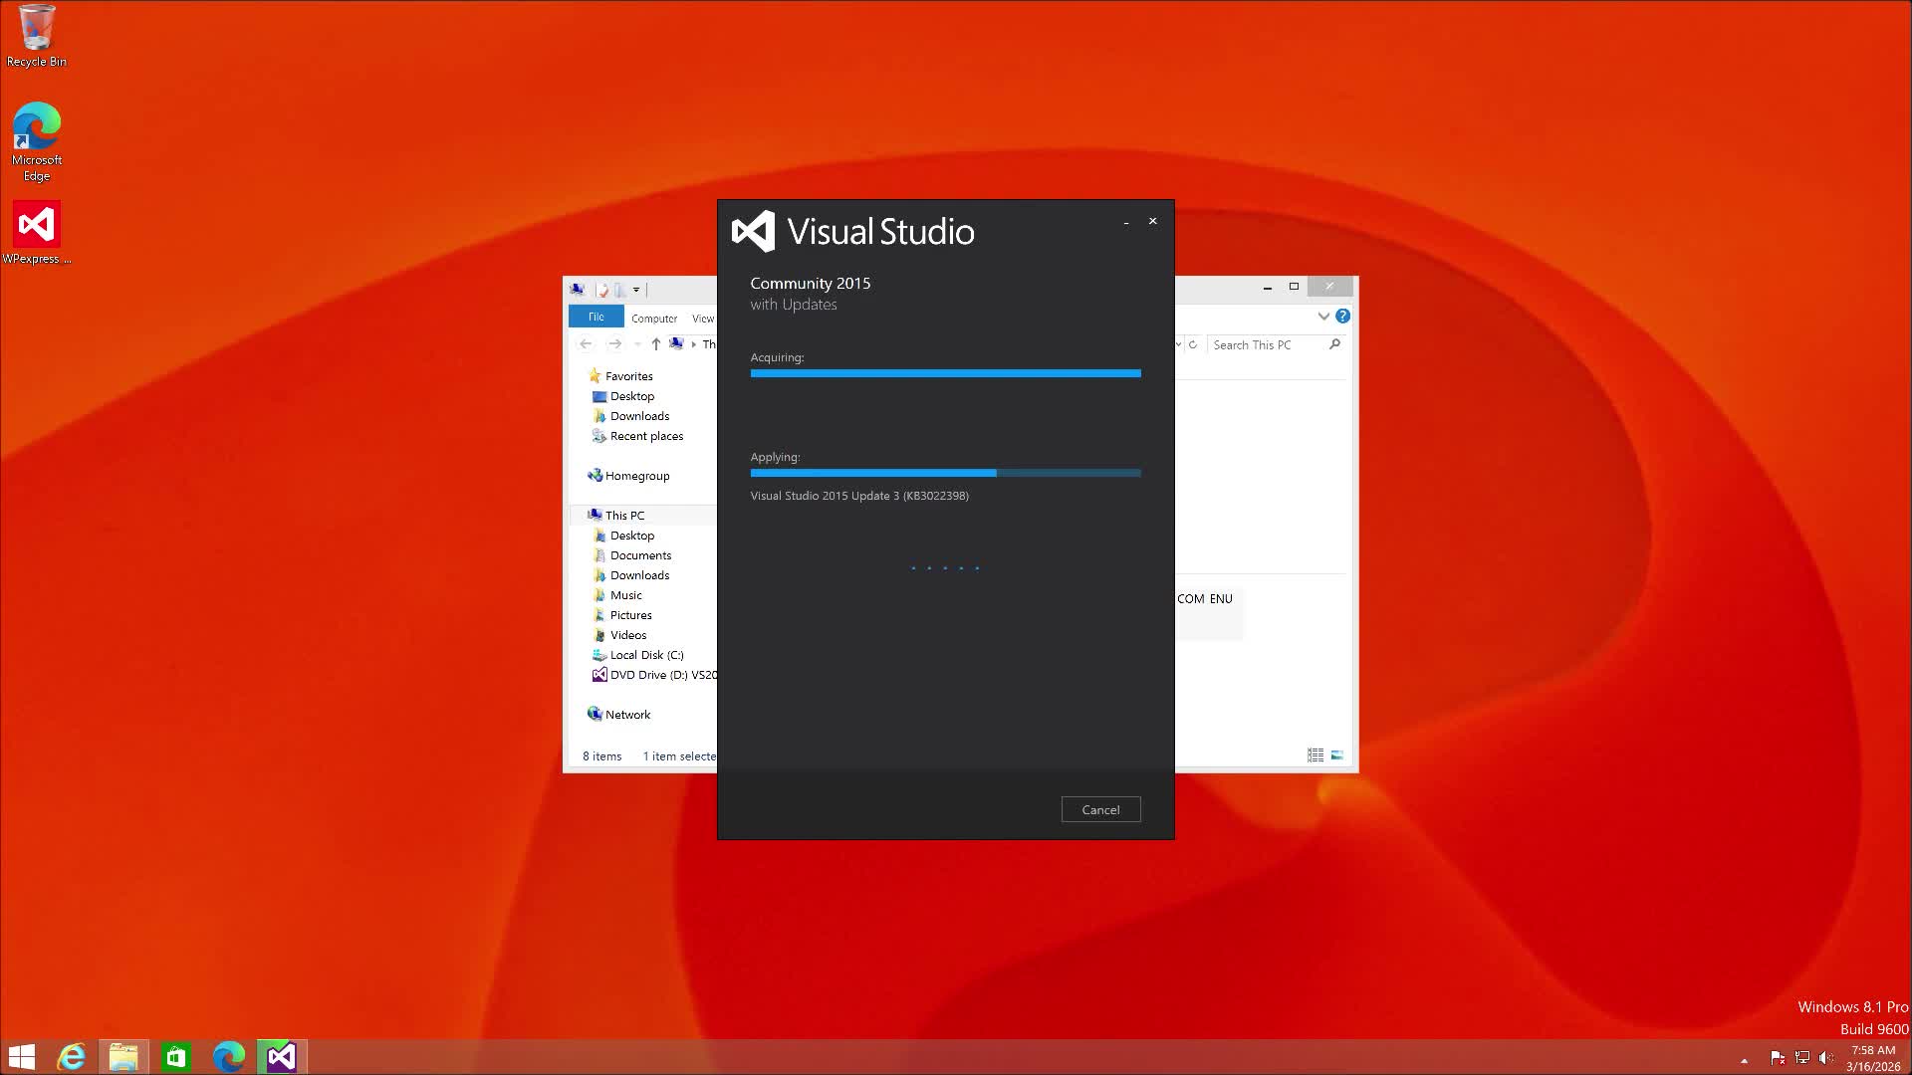Click the search magnifier icon in Explorer
Image resolution: width=1912 pixels, height=1075 pixels.
pyautogui.click(x=1335, y=344)
